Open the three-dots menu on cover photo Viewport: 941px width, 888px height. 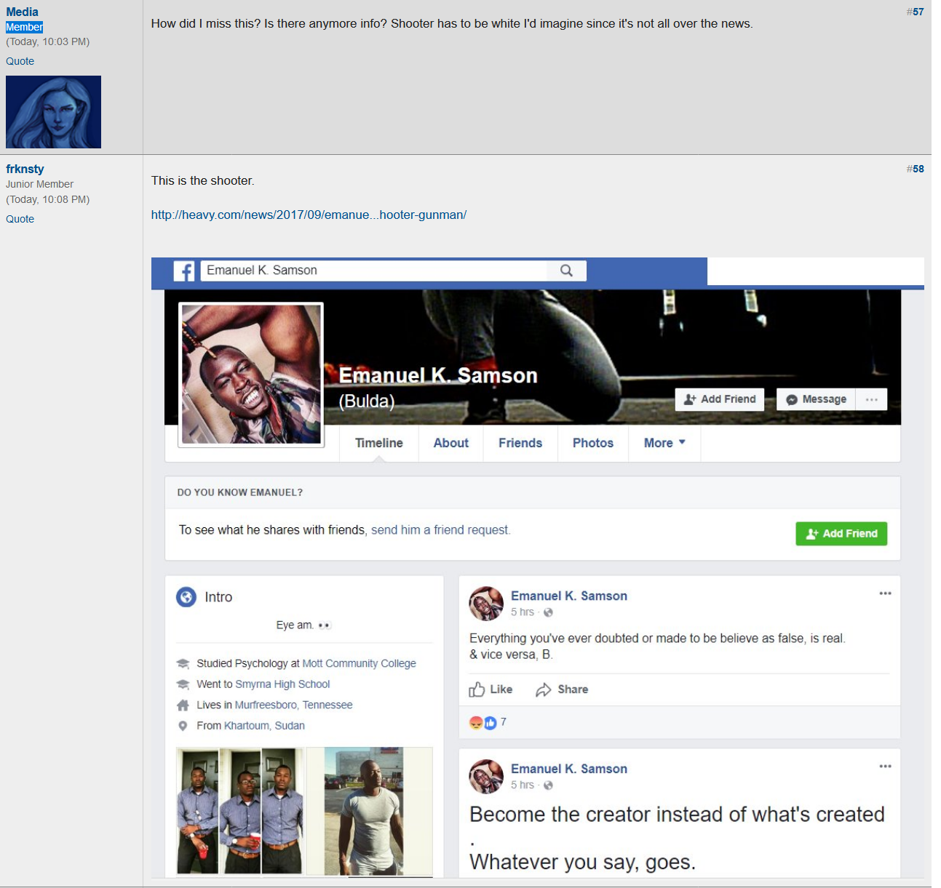(871, 399)
